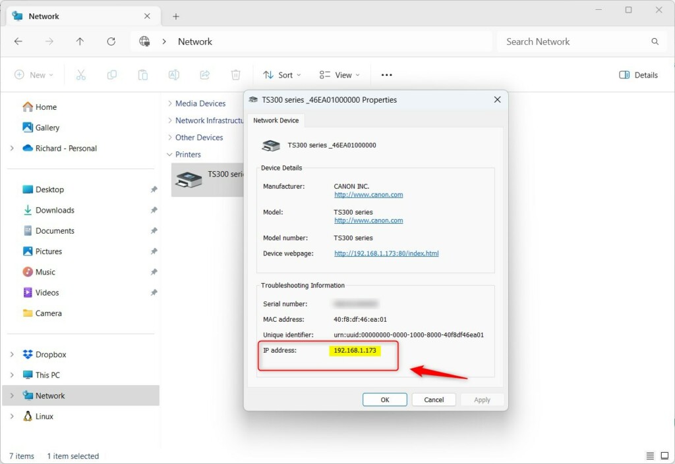Toggle the Details pane
675x464 pixels.
click(637, 74)
